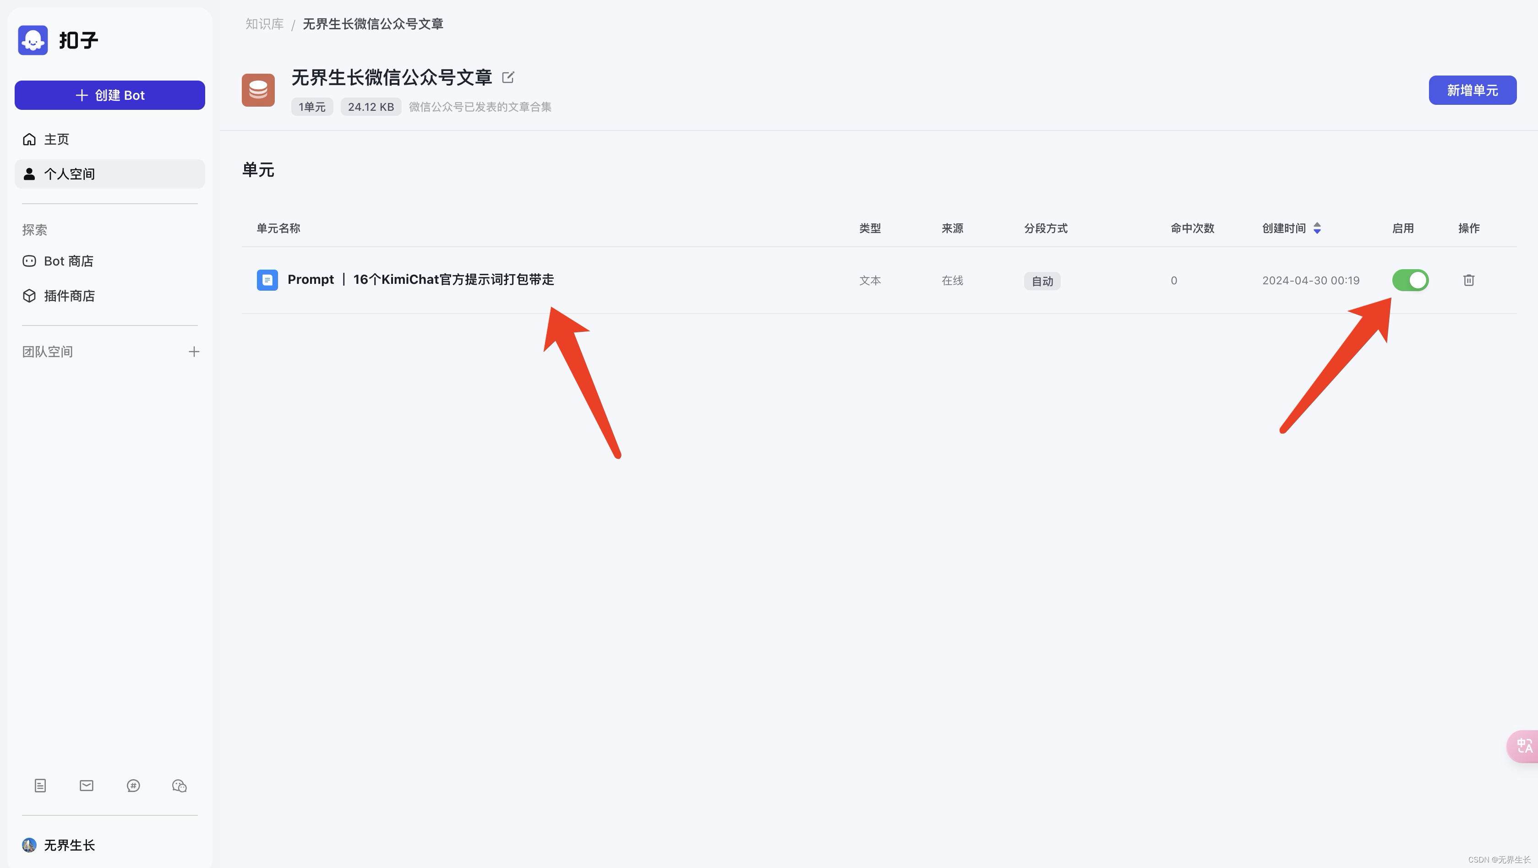Click the edit pencil icon beside knowledge base title

click(508, 77)
